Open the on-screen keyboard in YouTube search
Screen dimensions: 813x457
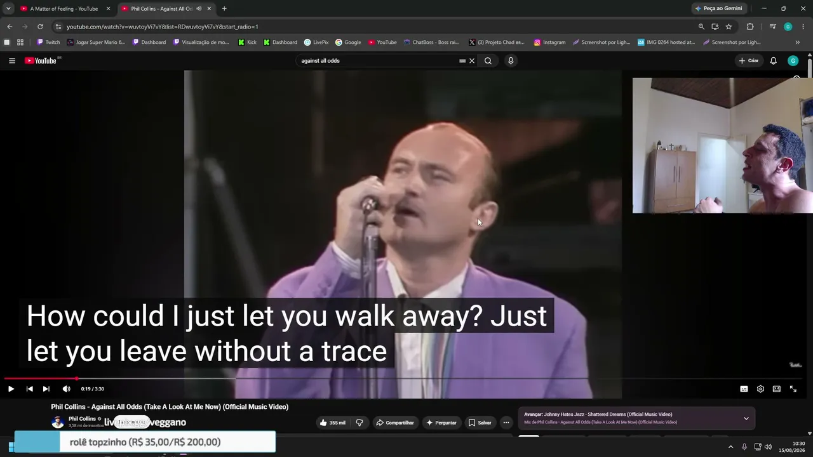[462, 61]
